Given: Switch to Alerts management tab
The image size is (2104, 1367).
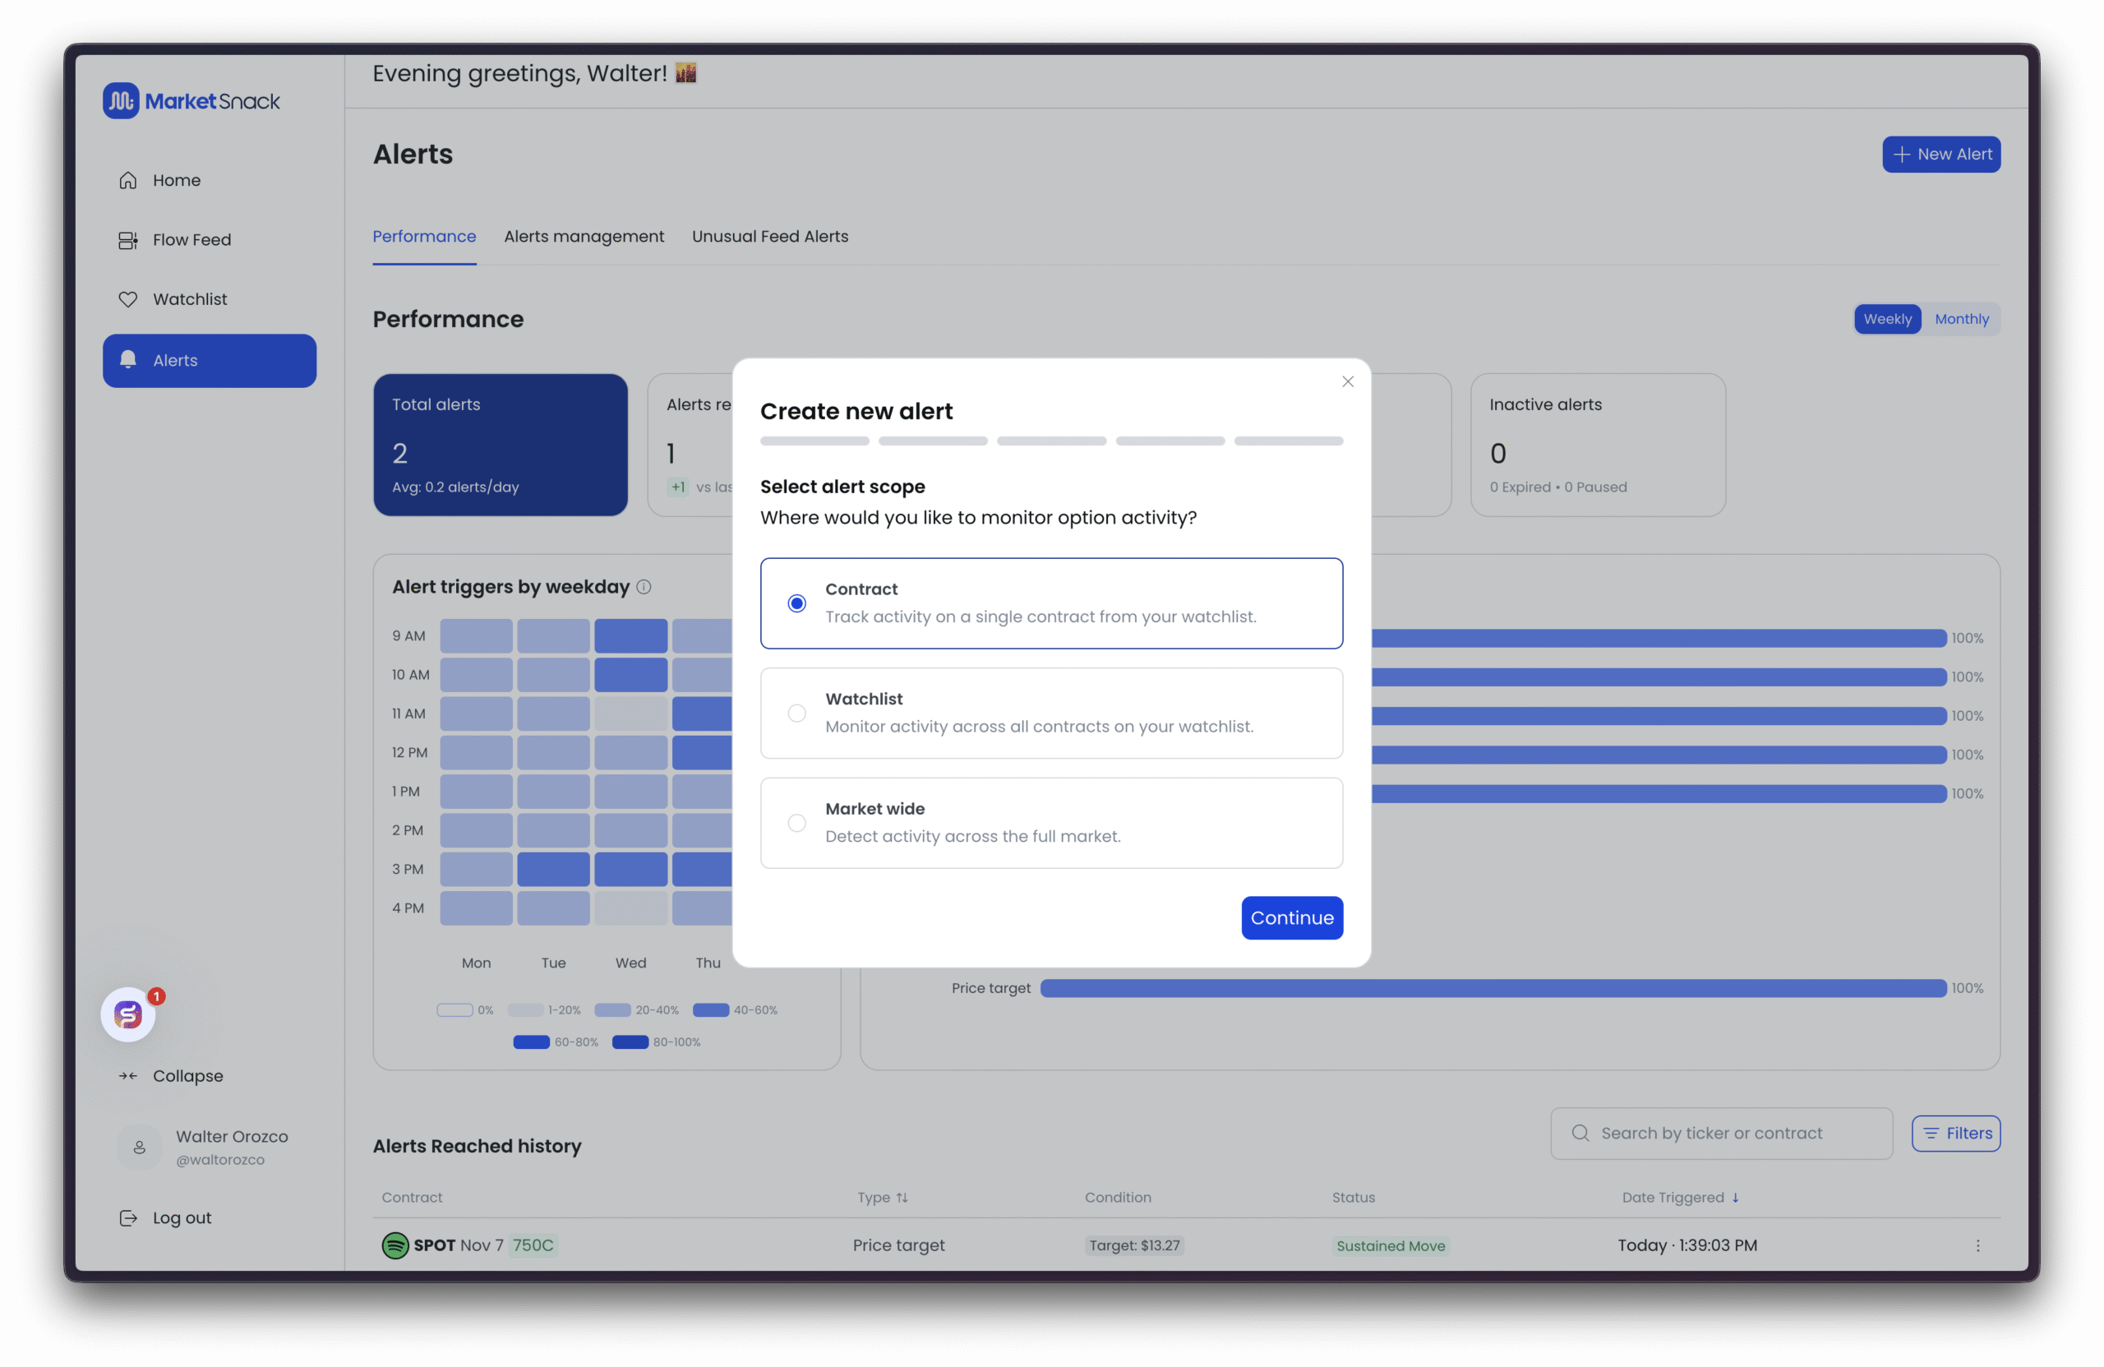Looking at the screenshot, I should 584,236.
